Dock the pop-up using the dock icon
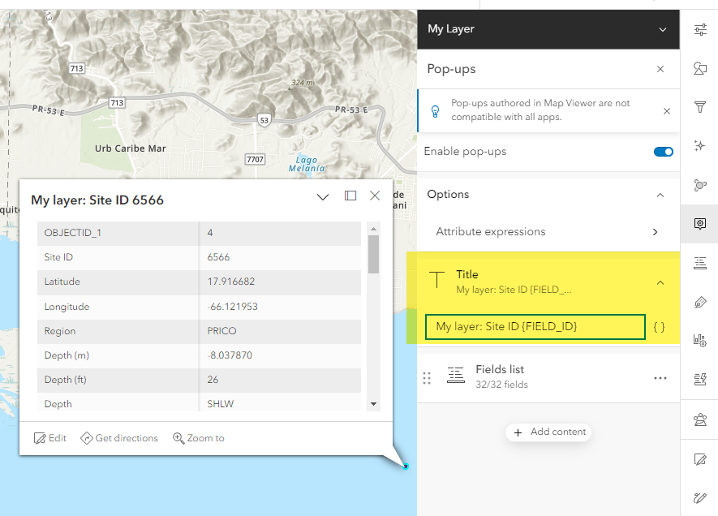This screenshot has width=718, height=516. [350, 196]
